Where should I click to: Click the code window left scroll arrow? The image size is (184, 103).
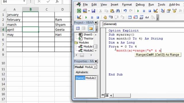(111, 96)
